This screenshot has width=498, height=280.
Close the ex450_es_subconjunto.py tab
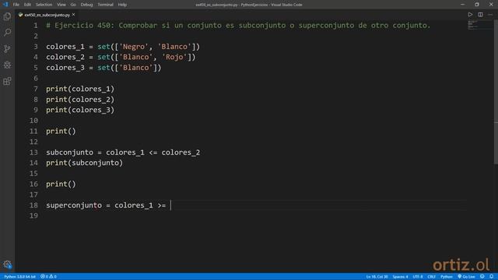coord(73,15)
